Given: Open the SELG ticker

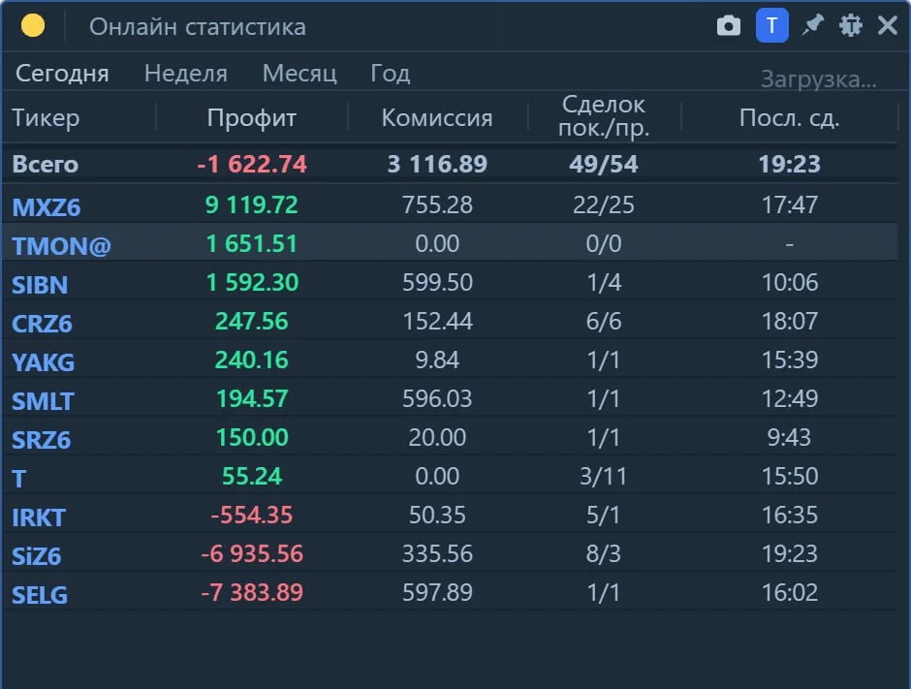Looking at the screenshot, I should [40, 595].
